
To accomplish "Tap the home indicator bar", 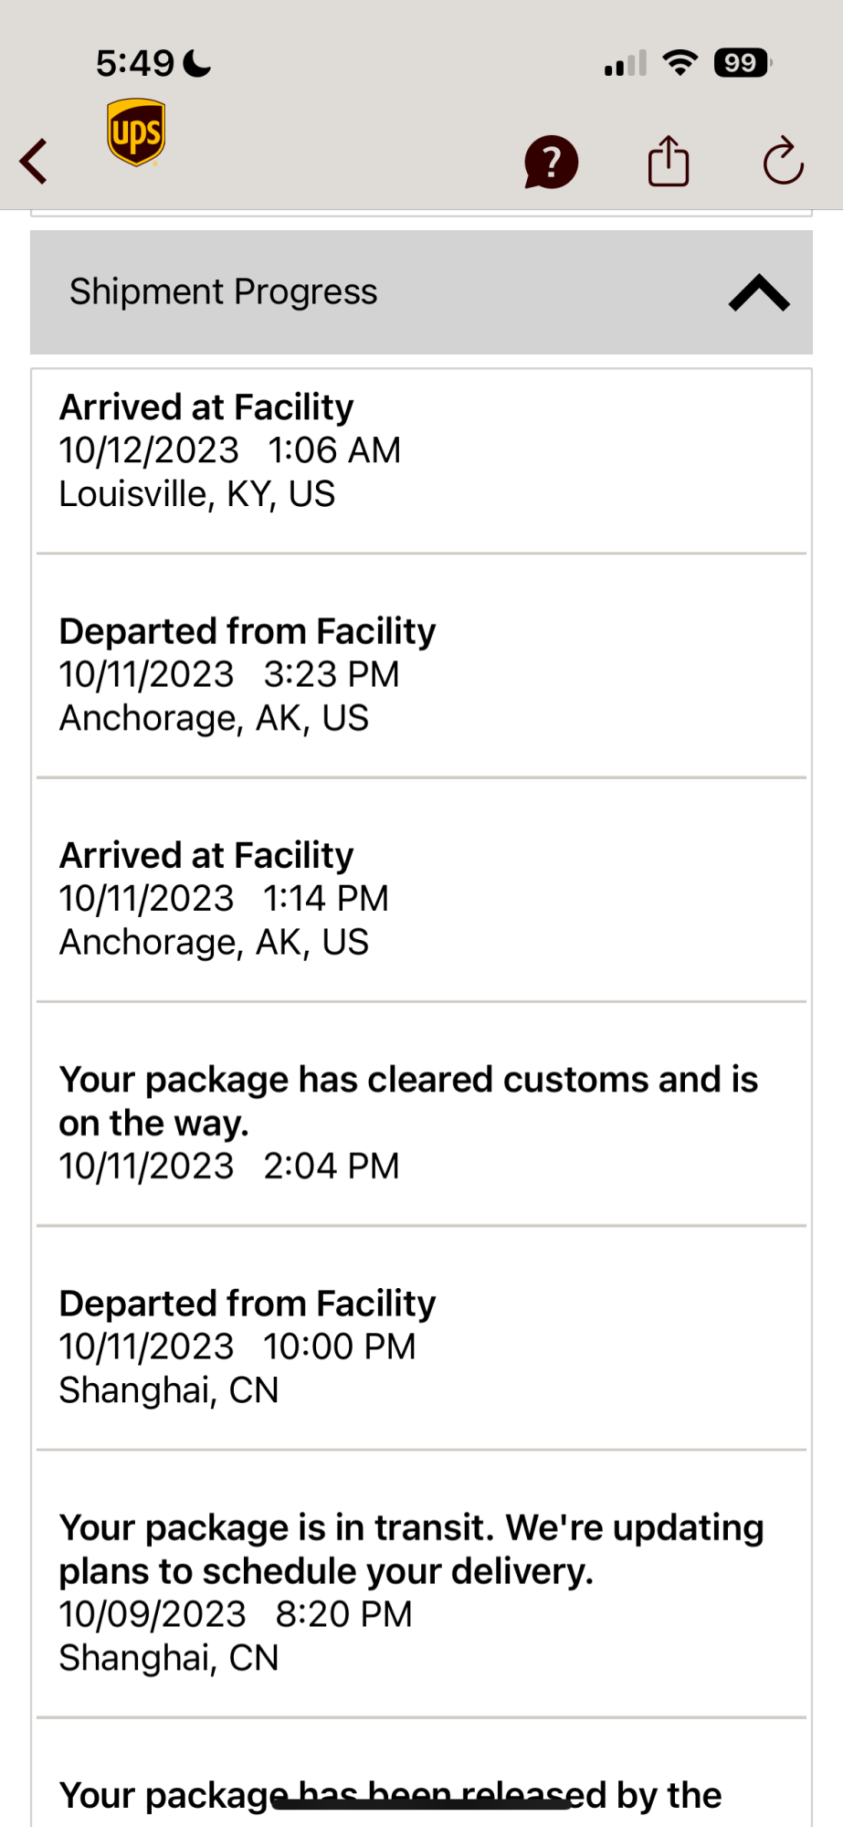I will pos(421,1803).
